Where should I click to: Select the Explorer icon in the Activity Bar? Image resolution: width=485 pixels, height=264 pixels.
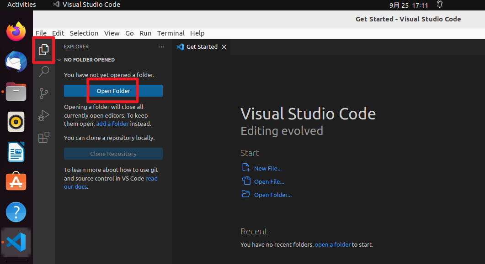43,49
